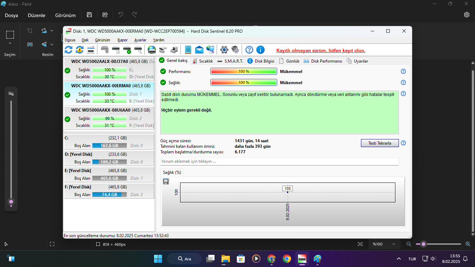Open the Disk menu in Hard Disk Sentinel
Image resolution: width=475 pixels, height=267 pixels.
pos(85,40)
